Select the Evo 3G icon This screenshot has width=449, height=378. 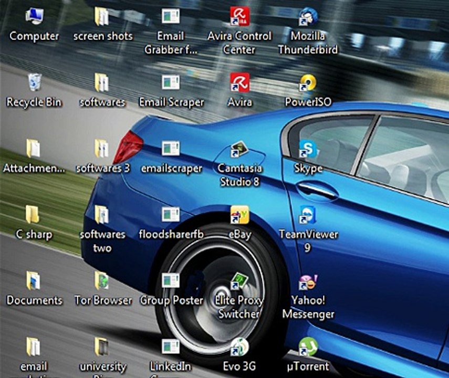[x=239, y=347]
